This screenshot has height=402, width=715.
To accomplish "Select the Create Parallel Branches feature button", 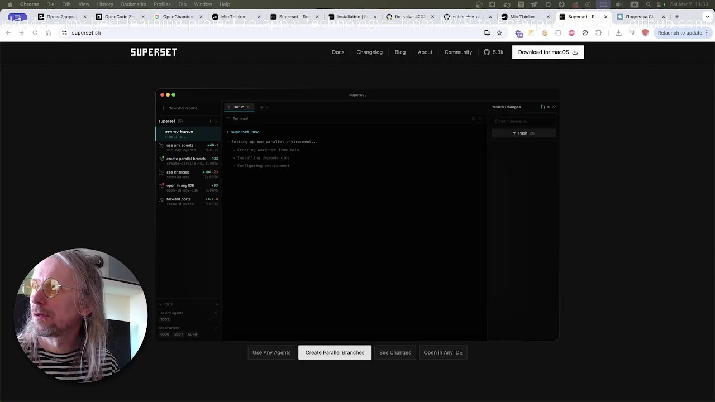I will 335,352.
